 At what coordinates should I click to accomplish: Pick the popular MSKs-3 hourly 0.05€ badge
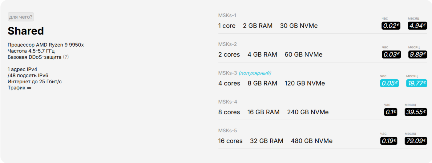[389, 83]
